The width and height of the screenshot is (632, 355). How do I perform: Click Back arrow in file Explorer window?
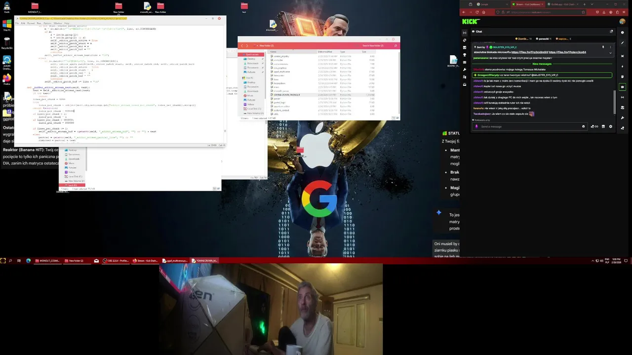(242, 45)
